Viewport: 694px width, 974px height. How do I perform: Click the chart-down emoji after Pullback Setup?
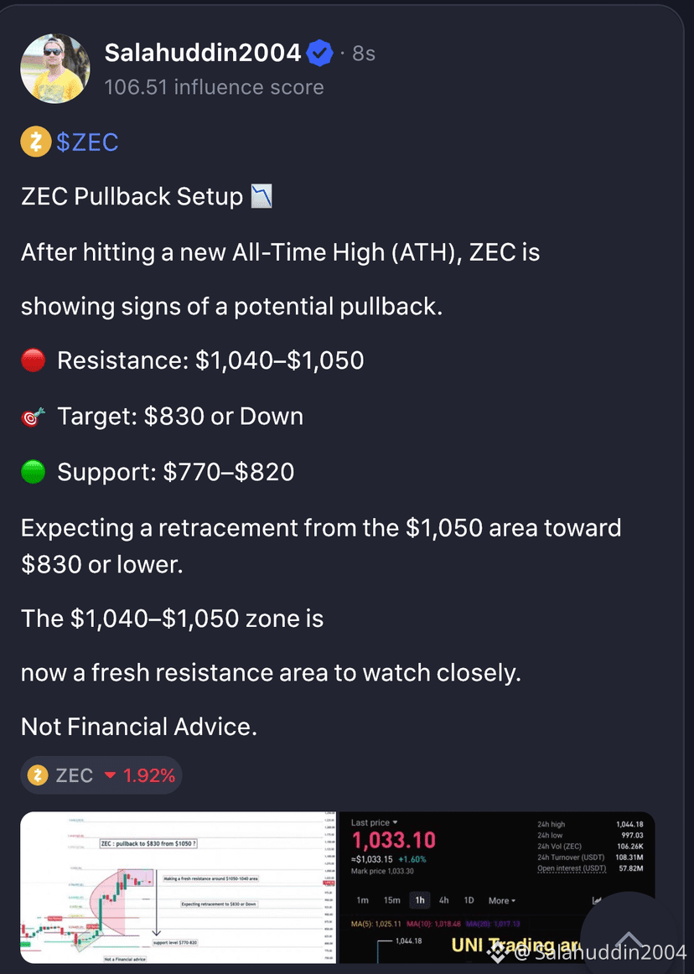262,196
